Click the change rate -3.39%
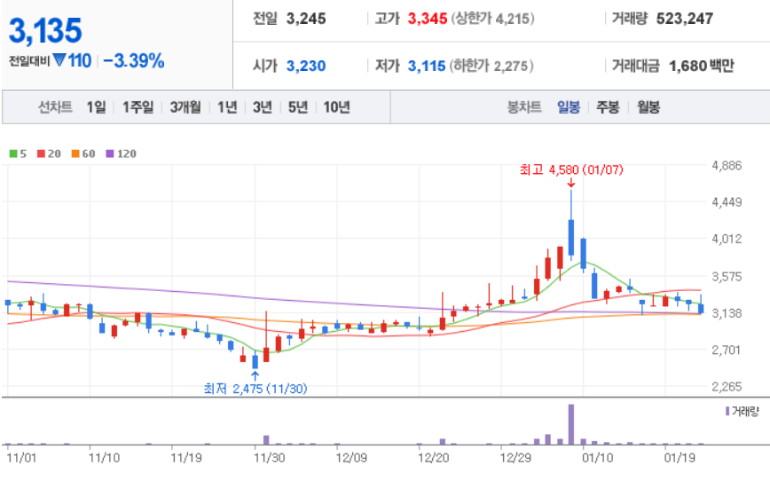The height and width of the screenshot is (481, 770). point(134,60)
